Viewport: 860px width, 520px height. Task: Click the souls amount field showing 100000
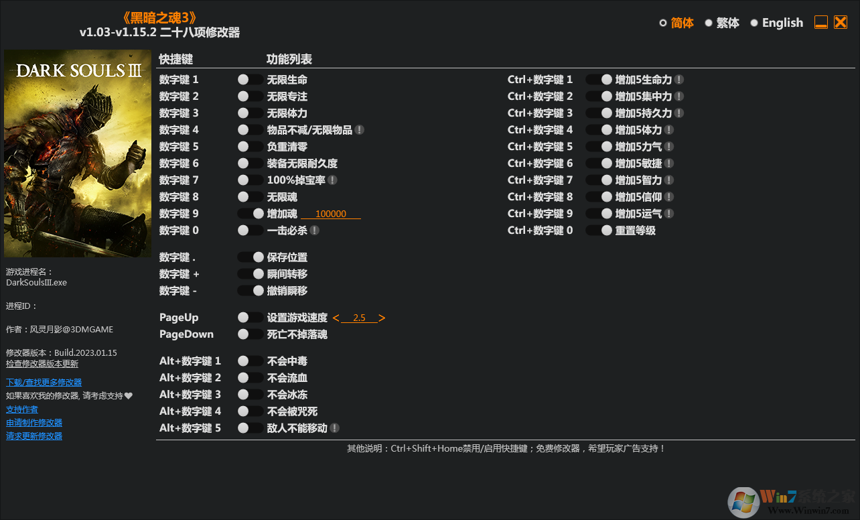coord(331,213)
